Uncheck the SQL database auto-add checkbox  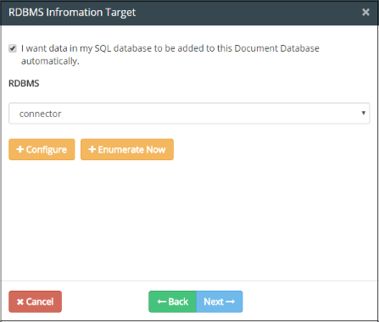[x=13, y=48]
